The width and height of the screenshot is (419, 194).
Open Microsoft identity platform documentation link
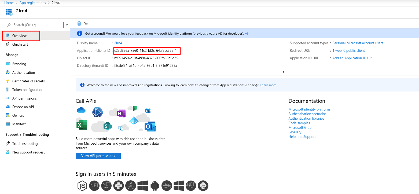click(309, 109)
